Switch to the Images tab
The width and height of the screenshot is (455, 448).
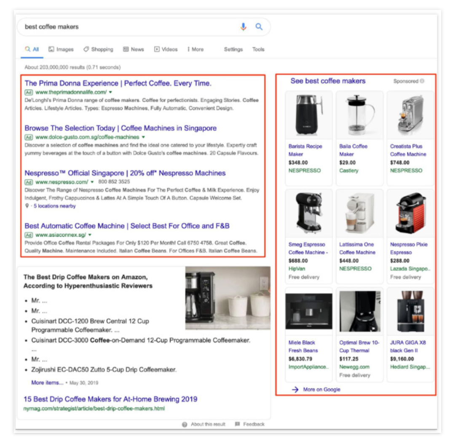point(61,49)
